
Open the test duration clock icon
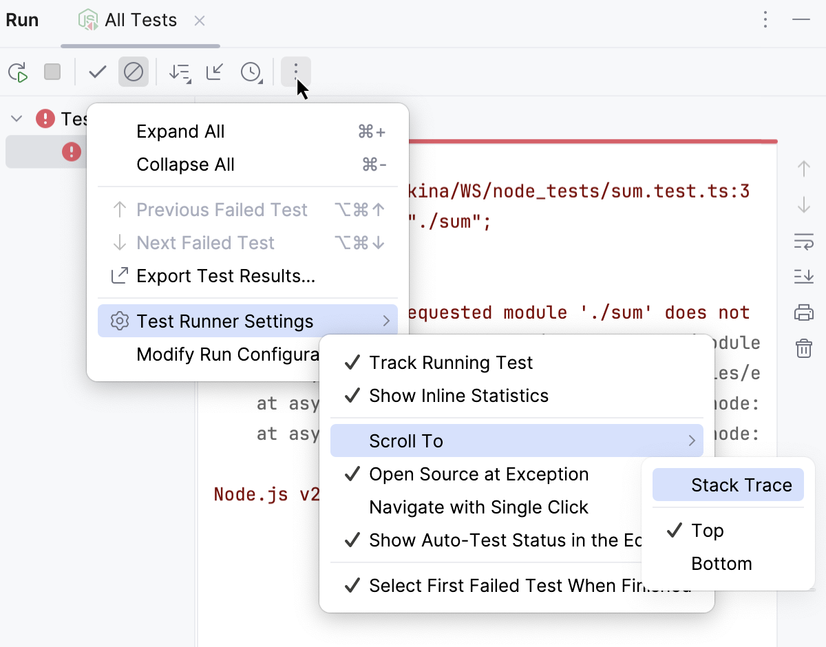(x=251, y=72)
